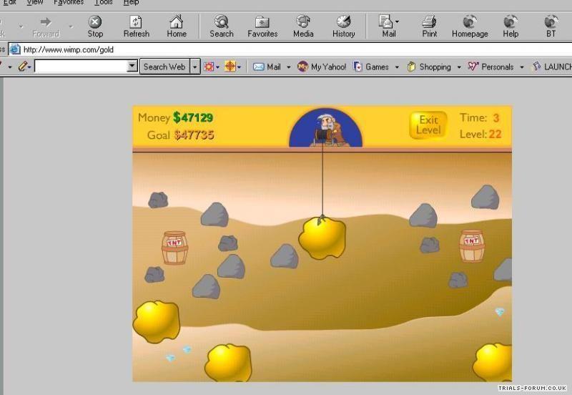
Task: Click the Level 22 indicator
Action: click(480, 134)
